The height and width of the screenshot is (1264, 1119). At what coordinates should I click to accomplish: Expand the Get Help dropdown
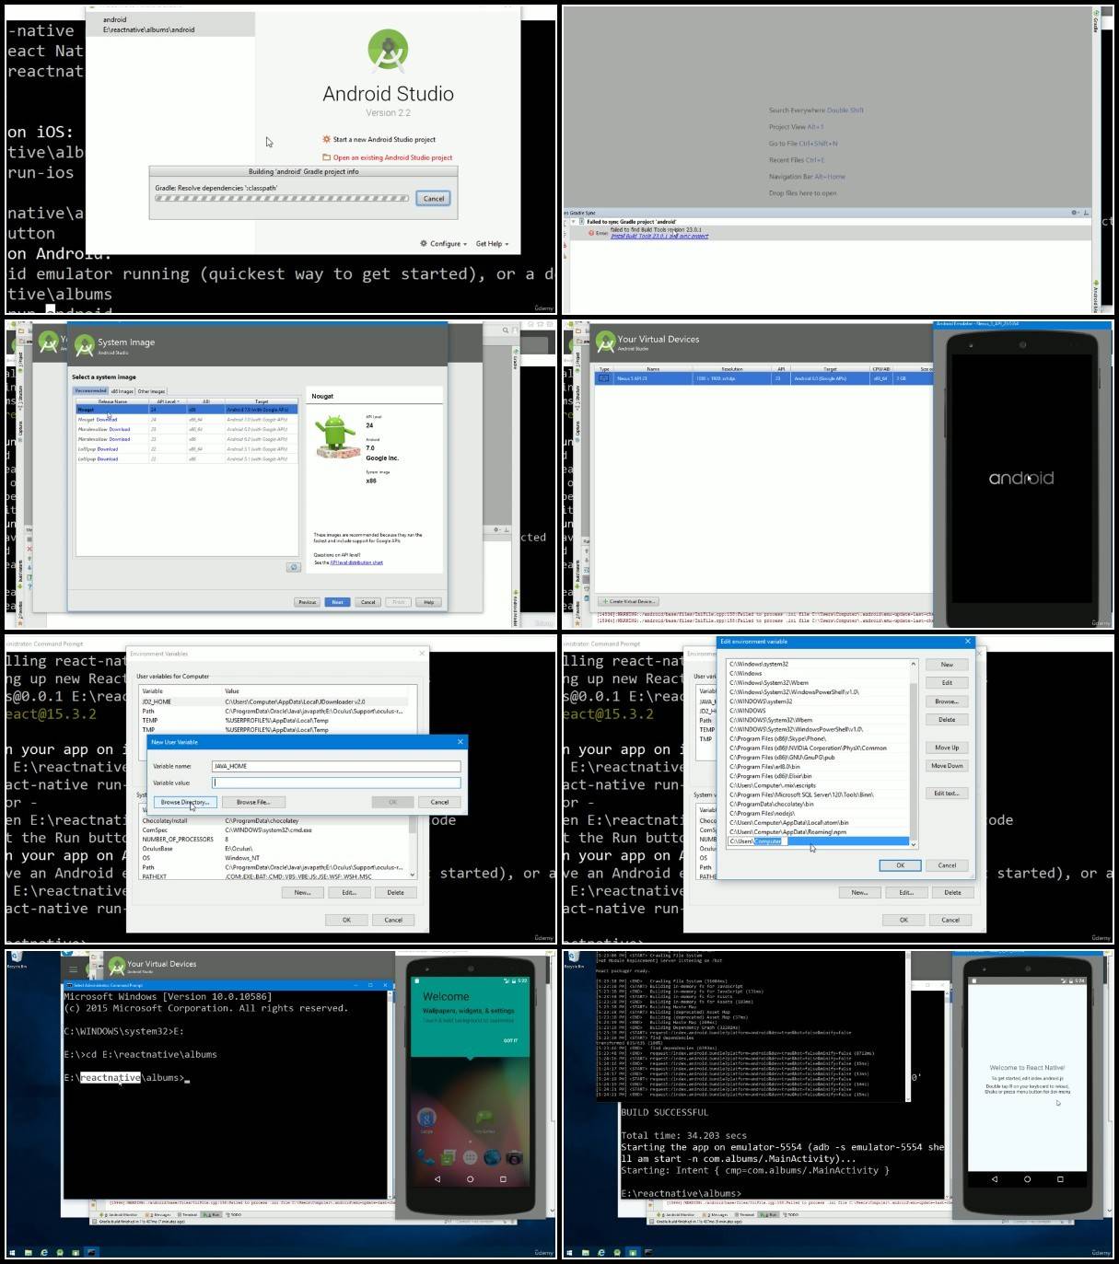point(492,244)
